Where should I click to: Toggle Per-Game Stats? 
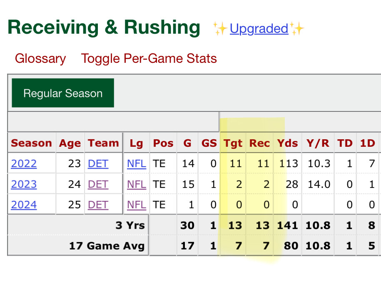149,59
